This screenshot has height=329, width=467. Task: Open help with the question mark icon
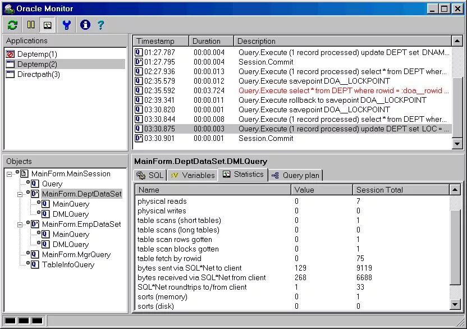(x=100, y=25)
